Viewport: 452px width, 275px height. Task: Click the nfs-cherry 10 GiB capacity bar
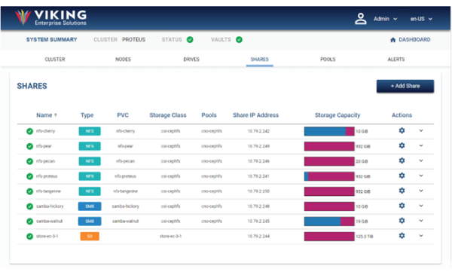pos(329,131)
